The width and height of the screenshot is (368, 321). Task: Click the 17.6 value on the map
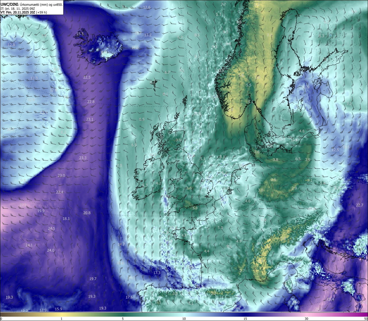click(x=129, y=297)
